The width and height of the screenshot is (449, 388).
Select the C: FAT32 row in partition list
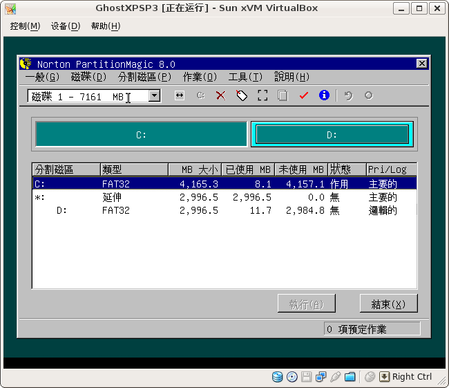tap(224, 184)
